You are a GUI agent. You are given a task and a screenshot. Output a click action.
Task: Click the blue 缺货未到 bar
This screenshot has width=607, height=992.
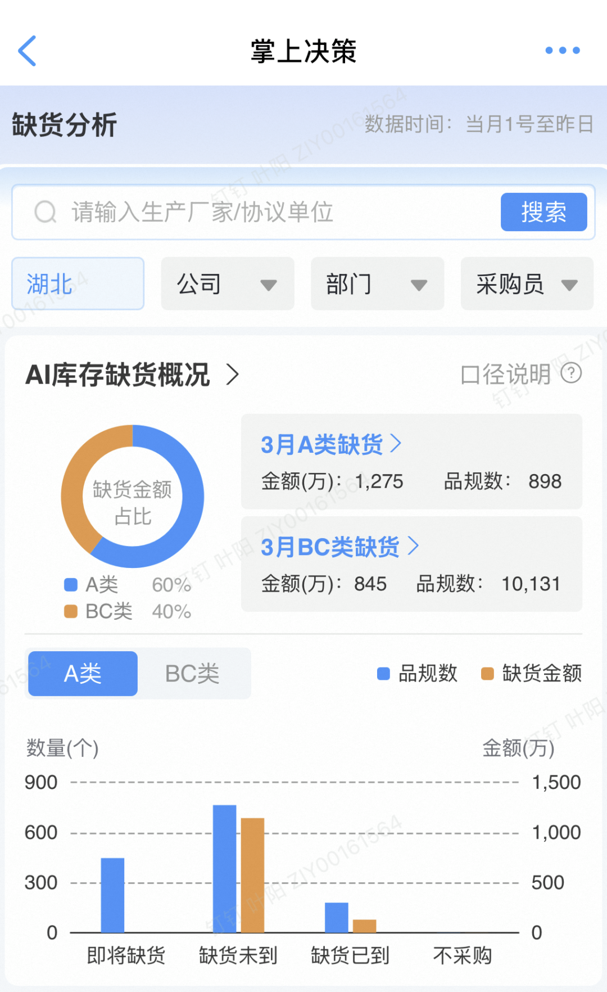pyautogui.click(x=224, y=868)
